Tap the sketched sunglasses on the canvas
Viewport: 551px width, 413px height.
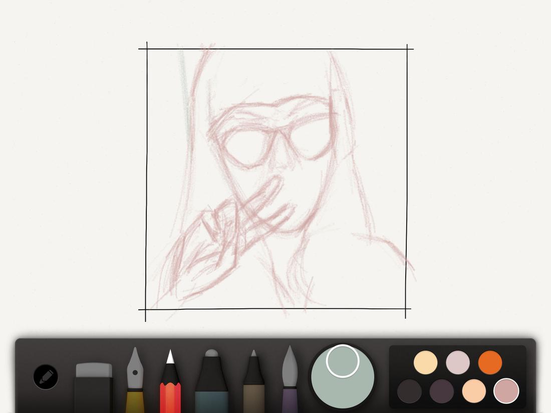[x=278, y=140]
